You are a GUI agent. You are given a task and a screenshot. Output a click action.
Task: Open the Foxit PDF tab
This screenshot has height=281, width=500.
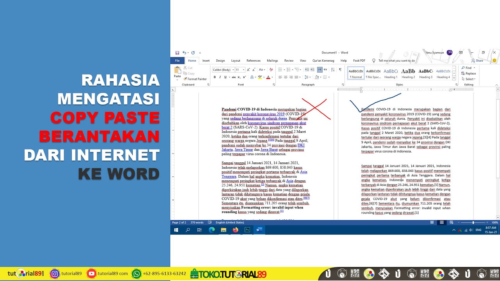359,60
